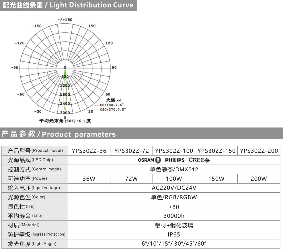The width and height of the screenshot is (283, 250).
Task: Click the 30000h life value
Action: click(x=174, y=216)
